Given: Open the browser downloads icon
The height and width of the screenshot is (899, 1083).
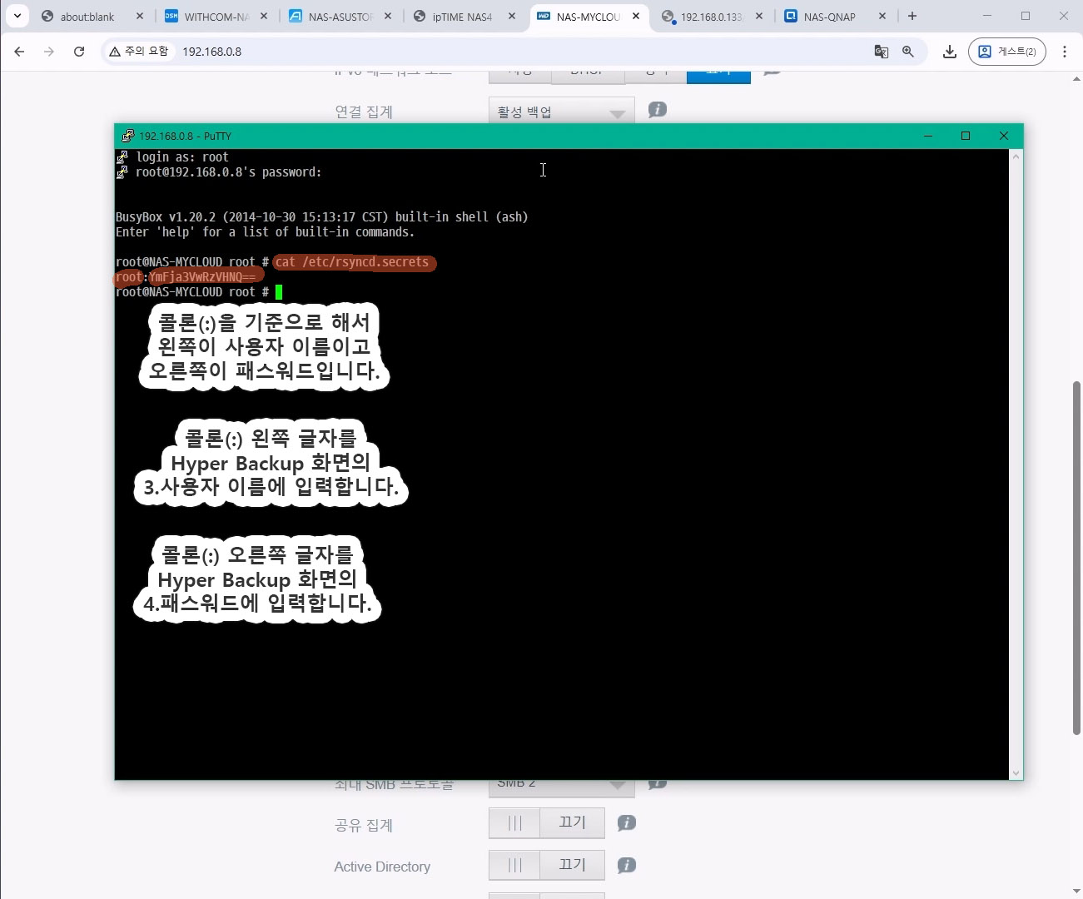Looking at the screenshot, I should point(949,52).
